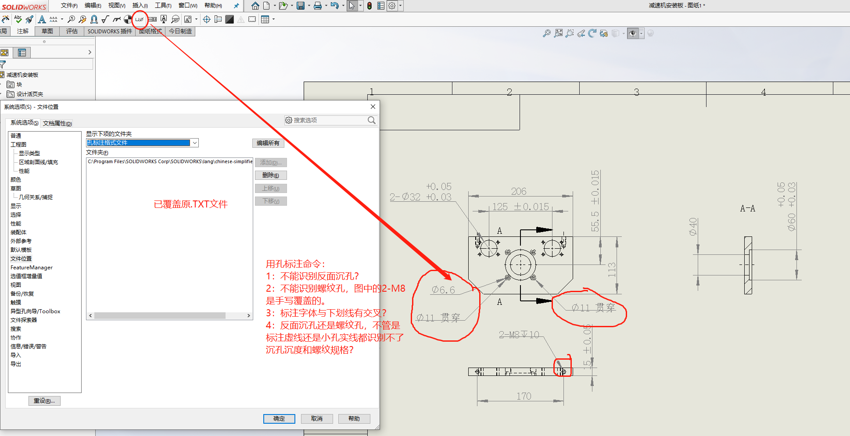Apply Area Hatch/Fill tool
This screenshot has width=850, height=436.
230,19
